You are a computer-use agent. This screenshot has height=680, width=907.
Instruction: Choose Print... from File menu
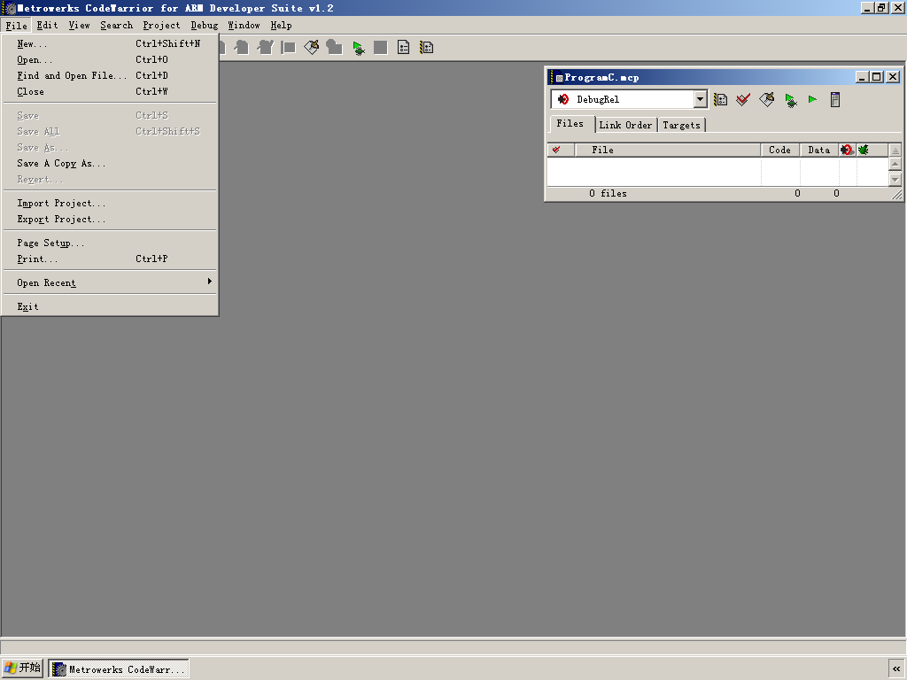(x=110, y=259)
